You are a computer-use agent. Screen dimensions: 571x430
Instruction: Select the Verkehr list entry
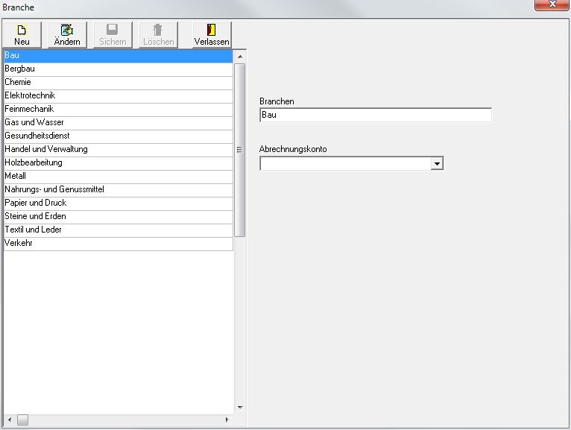pos(118,243)
